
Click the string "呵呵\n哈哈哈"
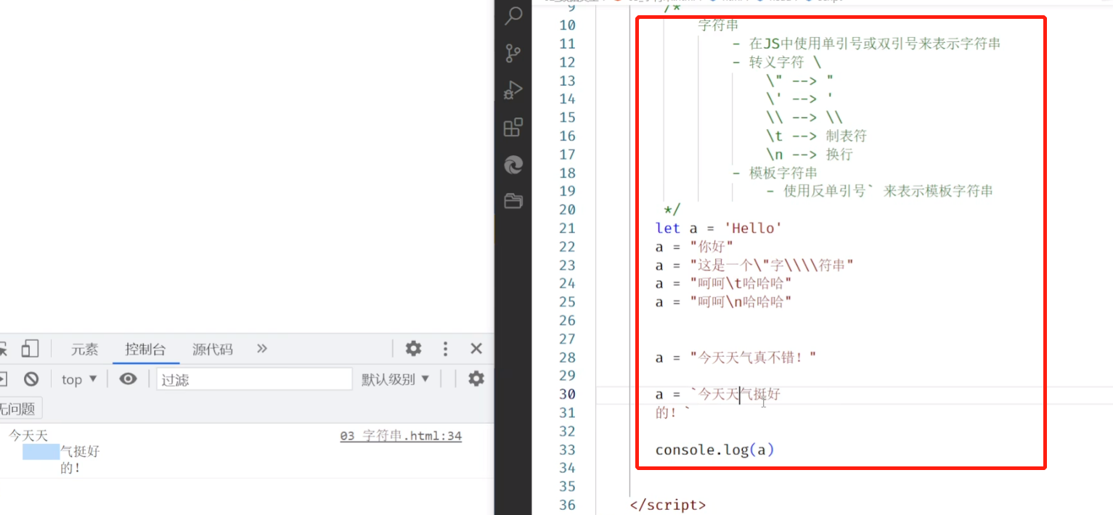(x=741, y=302)
